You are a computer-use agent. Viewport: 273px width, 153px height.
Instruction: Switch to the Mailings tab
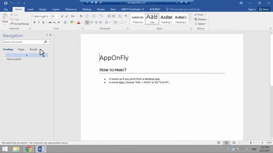(87, 9)
